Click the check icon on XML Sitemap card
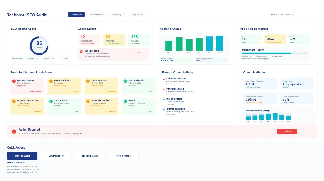 [51, 101]
